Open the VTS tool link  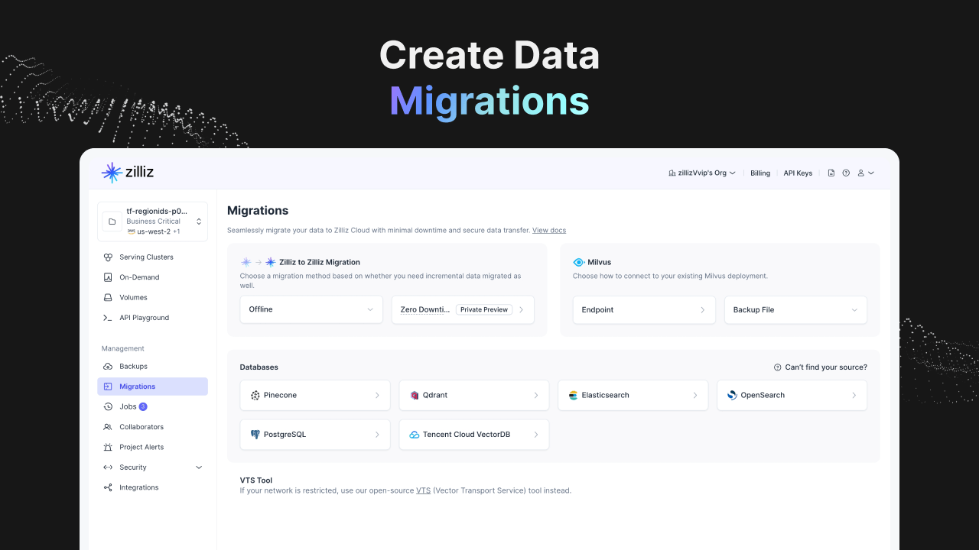tap(424, 490)
